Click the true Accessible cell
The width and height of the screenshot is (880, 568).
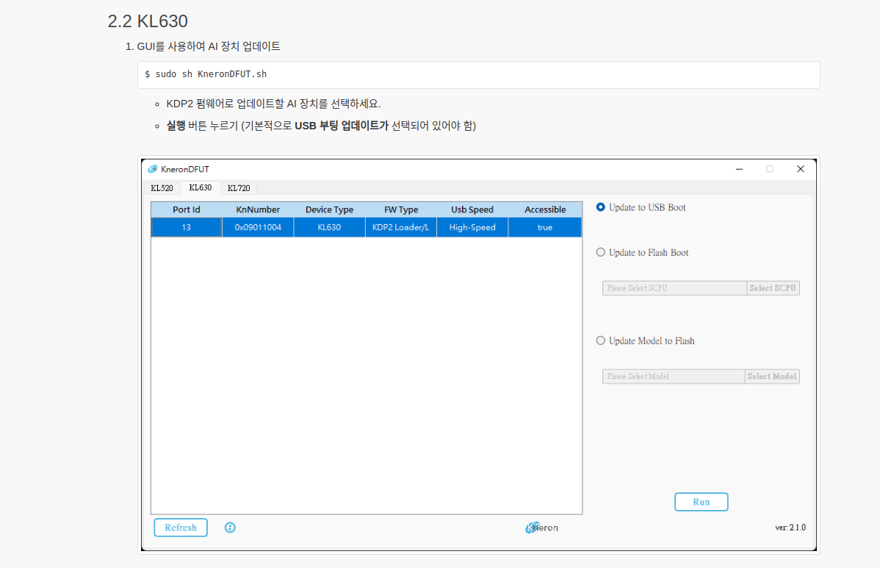tap(545, 227)
